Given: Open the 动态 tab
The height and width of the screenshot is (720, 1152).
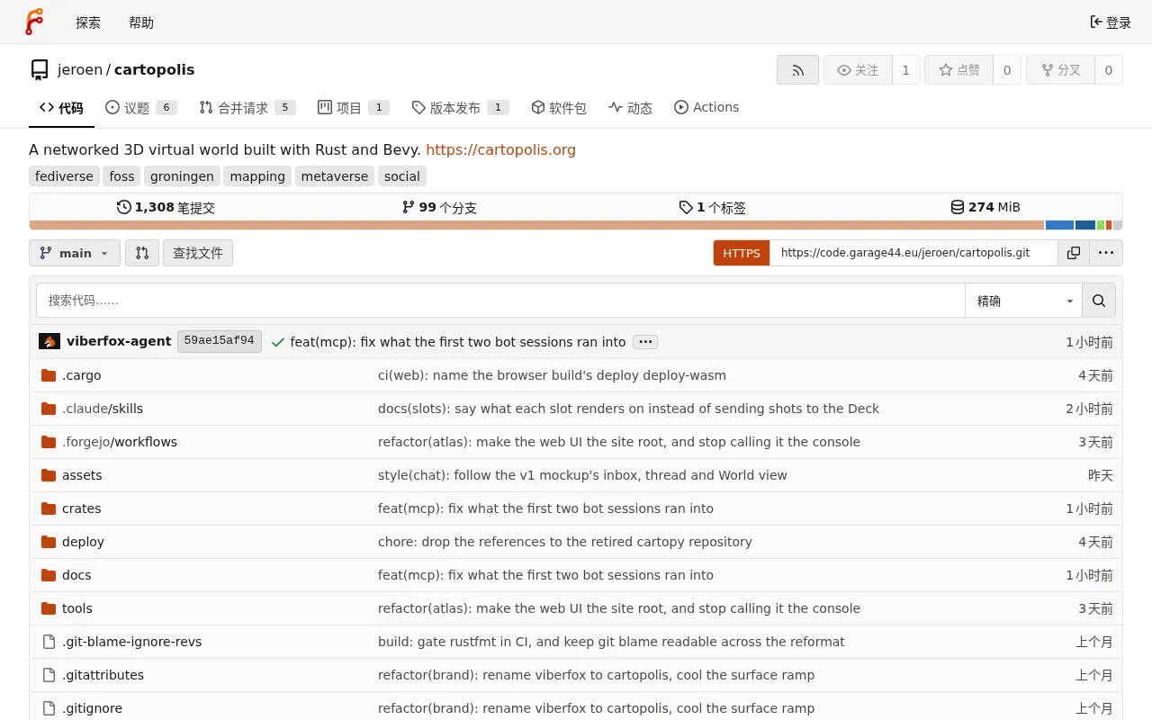Looking at the screenshot, I should pyautogui.click(x=630, y=108).
